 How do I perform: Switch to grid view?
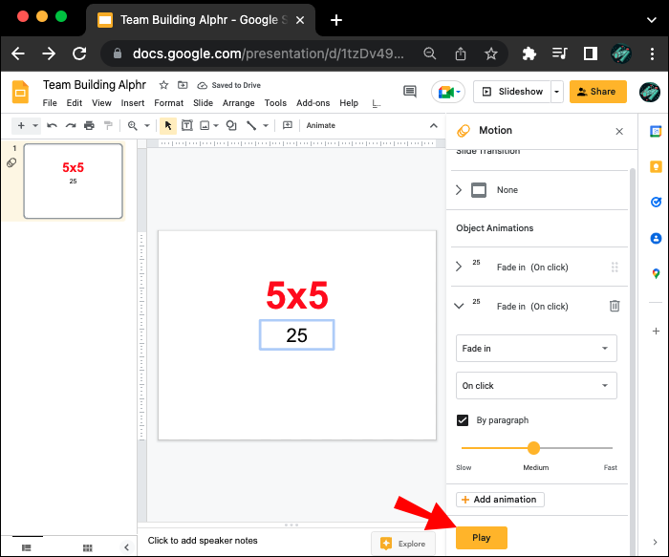click(88, 547)
